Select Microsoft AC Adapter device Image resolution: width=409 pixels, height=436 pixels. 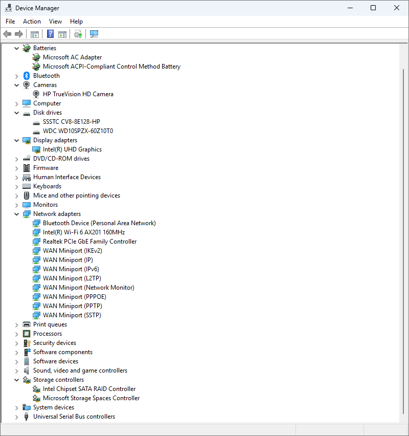pos(72,57)
